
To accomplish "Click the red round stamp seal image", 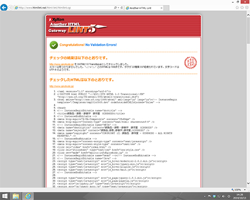I will [x=191, y=62].
